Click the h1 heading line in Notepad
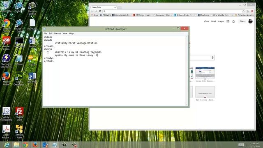This screenshot has height=148, width=263. [78, 52]
